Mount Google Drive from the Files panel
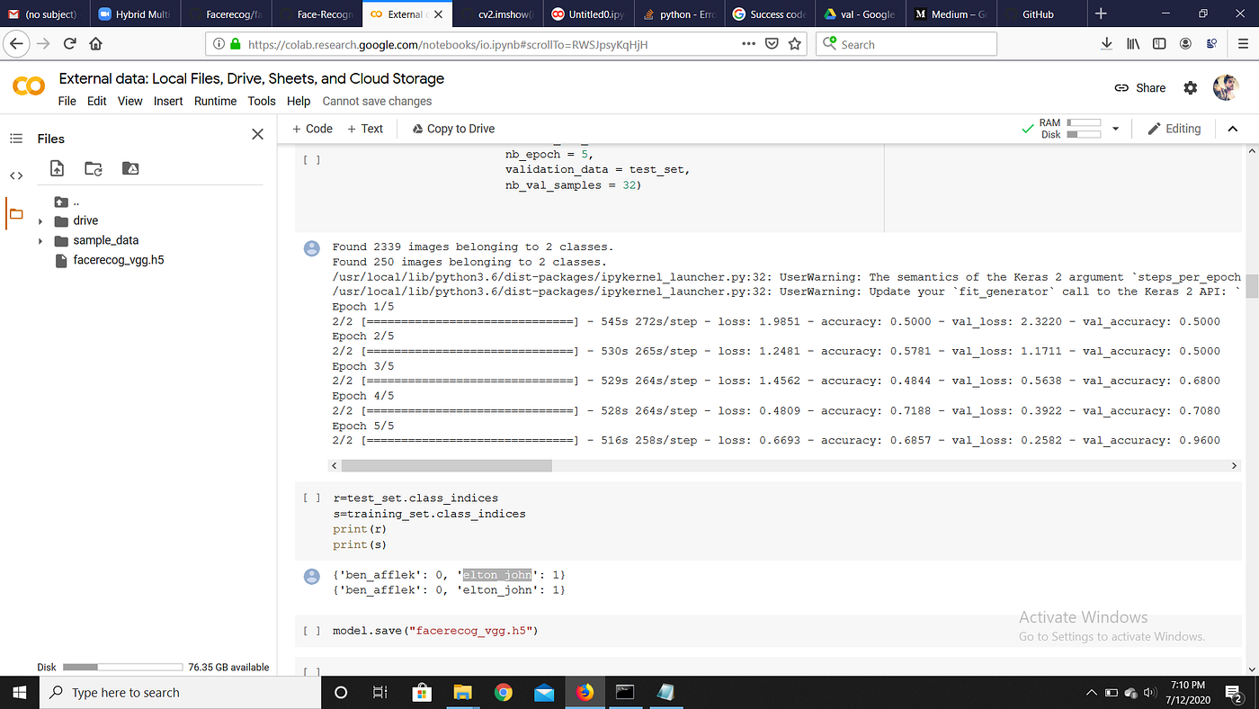Image resolution: width=1259 pixels, height=709 pixels. click(x=129, y=168)
